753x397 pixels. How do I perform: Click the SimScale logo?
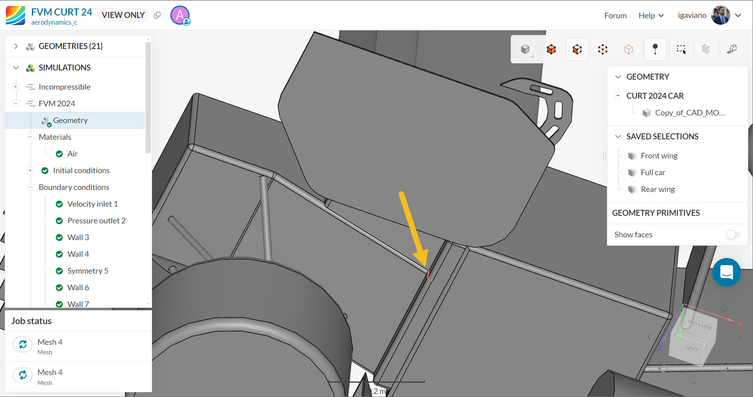pos(16,16)
